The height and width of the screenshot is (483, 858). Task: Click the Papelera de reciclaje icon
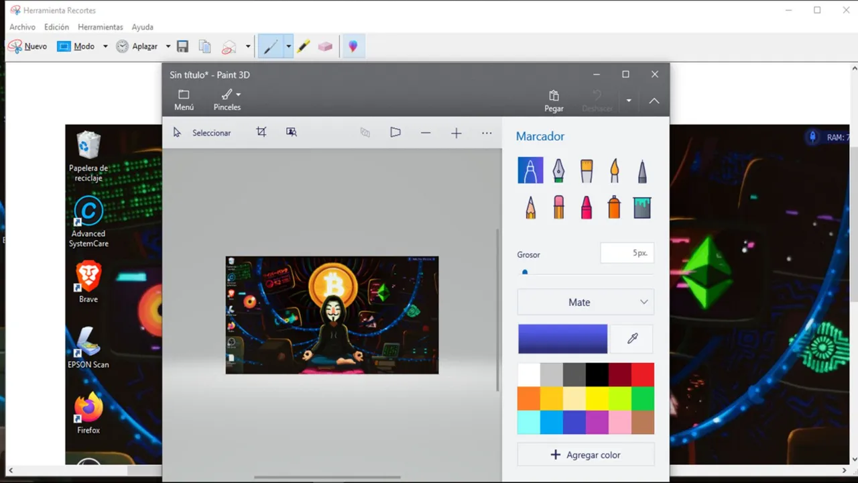pyautogui.click(x=88, y=156)
